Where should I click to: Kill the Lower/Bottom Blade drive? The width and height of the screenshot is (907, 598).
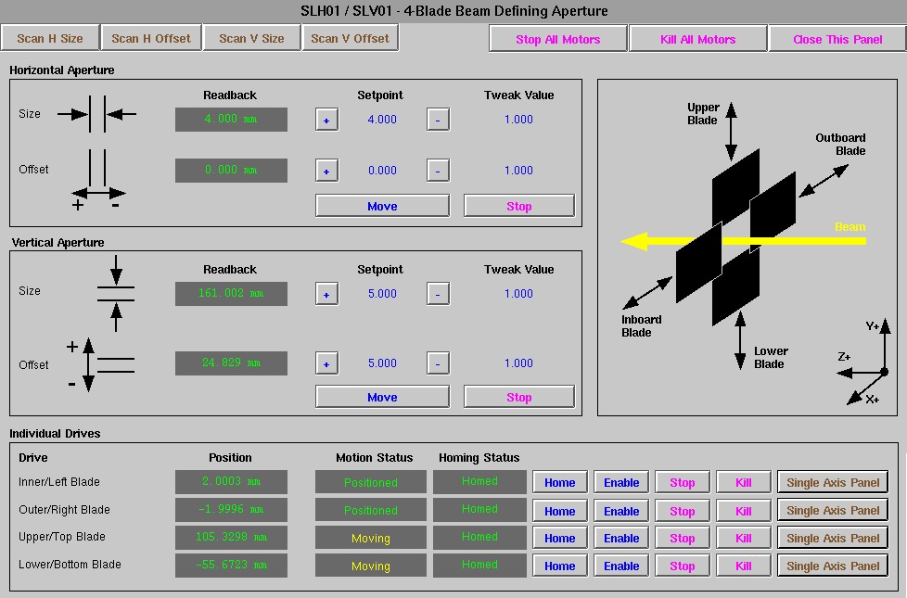pos(744,566)
